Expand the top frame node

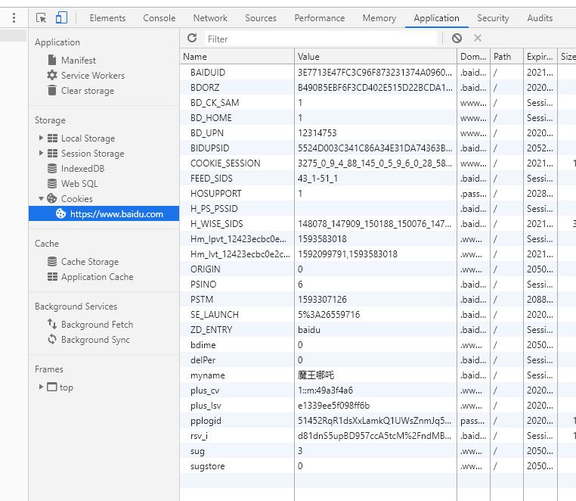coord(41,387)
